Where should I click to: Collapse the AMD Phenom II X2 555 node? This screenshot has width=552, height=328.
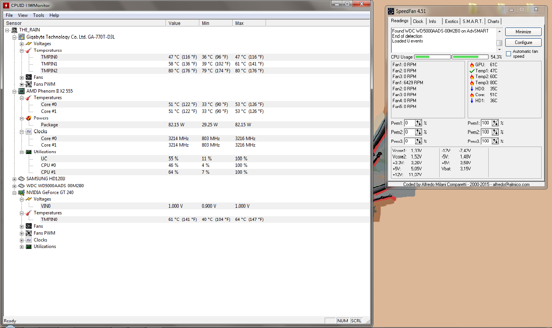point(14,91)
